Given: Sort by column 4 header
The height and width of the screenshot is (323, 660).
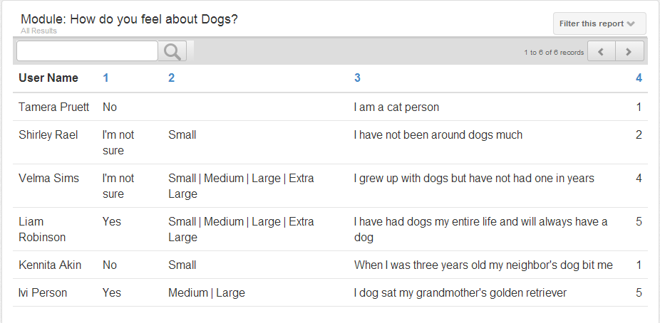Looking at the screenshot, I should point(639,78).
